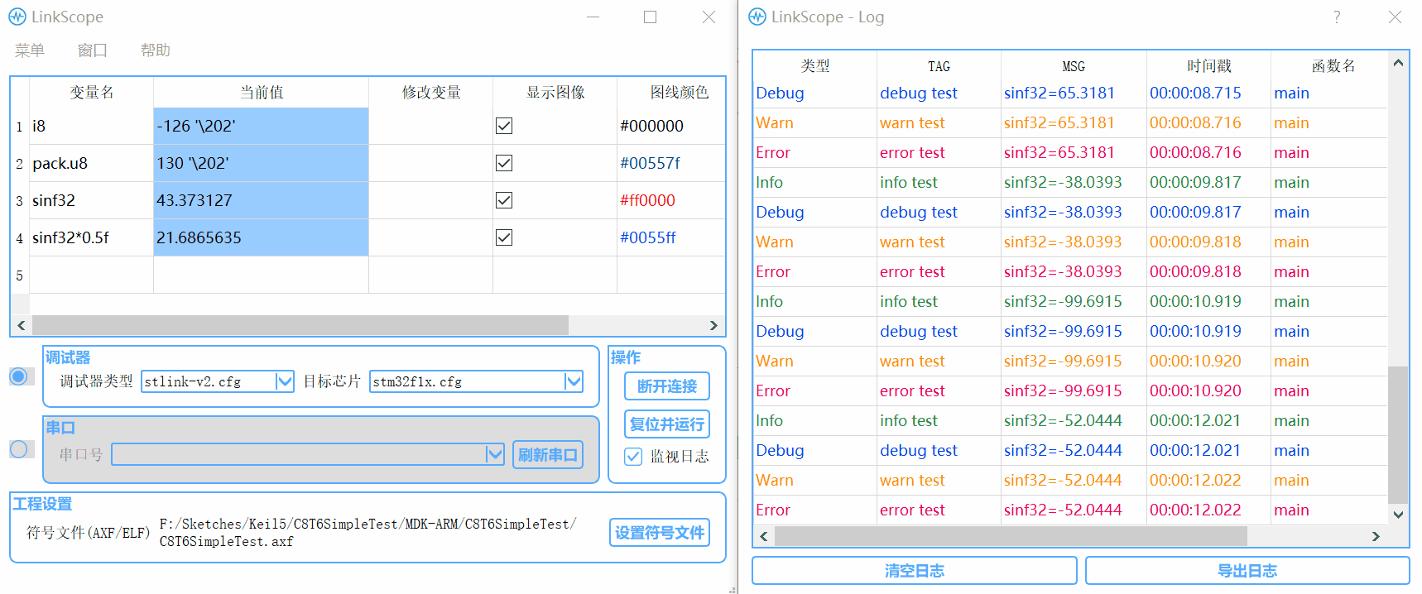Click the 清空日志 button

click(915, 571)
